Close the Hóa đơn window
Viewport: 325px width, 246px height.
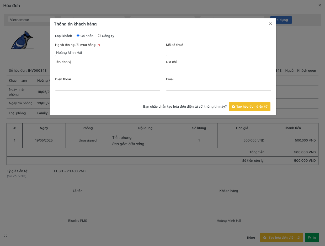tap(320, 5)
